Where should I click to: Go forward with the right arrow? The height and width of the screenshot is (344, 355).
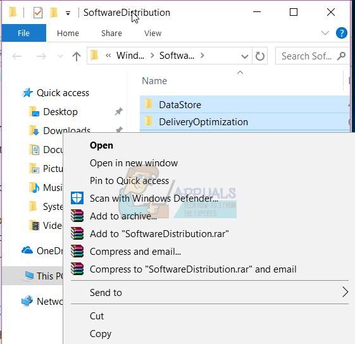pyautogui.click(x=41, y=56)
